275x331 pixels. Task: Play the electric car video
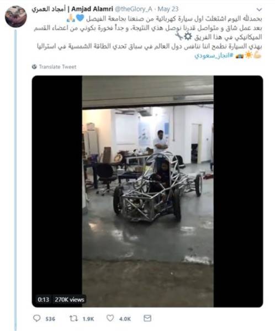pos(147,191)
